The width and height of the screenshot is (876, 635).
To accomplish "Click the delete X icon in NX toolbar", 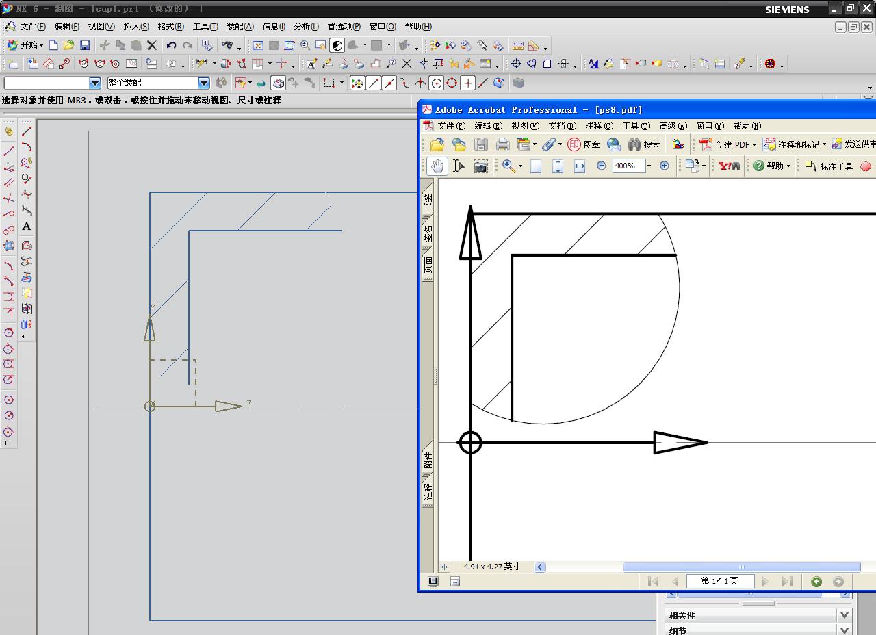I will pos(152,45).
